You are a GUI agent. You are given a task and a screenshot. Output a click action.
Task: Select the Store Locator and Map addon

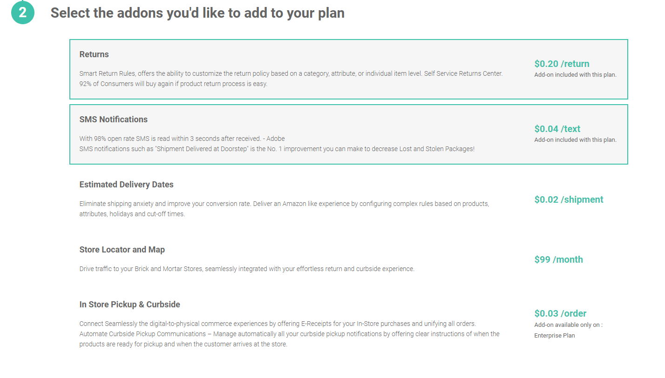[348, 259]
